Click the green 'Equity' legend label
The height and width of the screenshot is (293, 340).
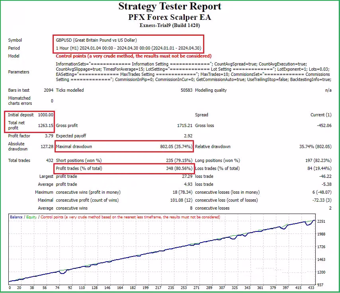(x=31, y=217)
